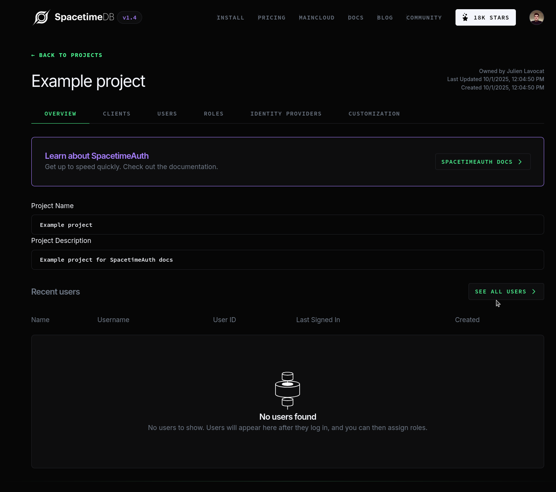Follow the BACK TO PROJECTS link
The image size is (556, 492).
pos(70,55)
